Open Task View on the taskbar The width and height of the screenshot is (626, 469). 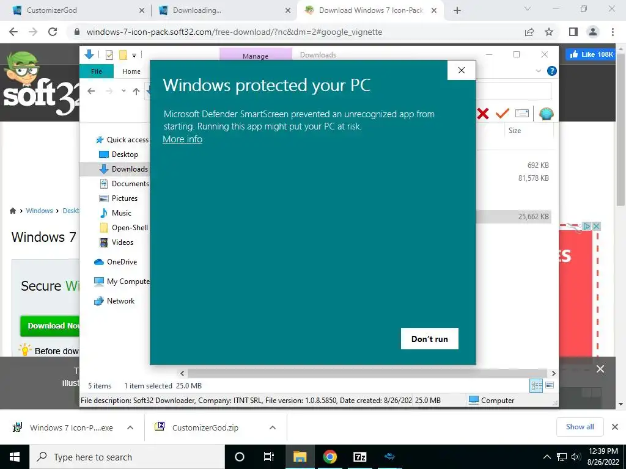[269, 457]
